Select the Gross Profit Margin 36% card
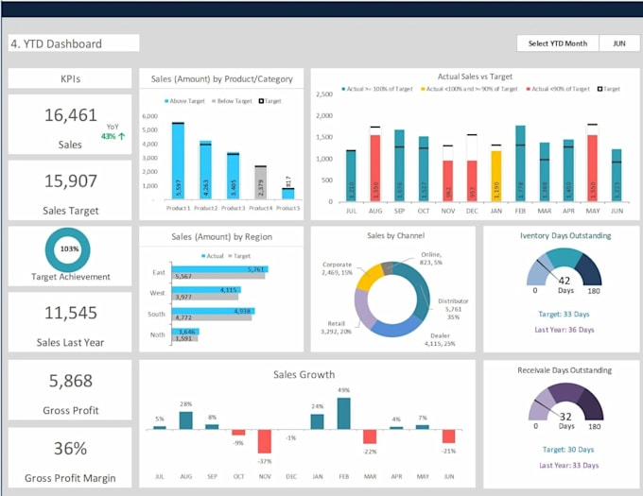 [70, 457]
